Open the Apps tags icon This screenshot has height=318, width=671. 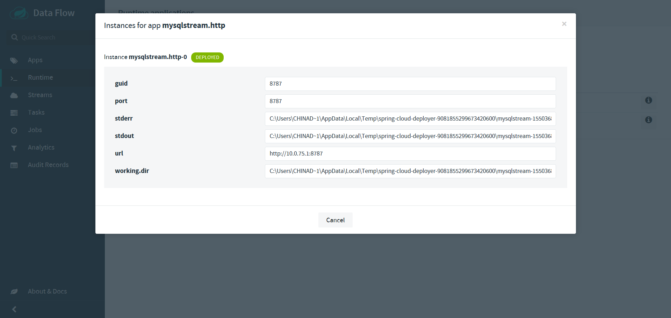click(14, 60)
